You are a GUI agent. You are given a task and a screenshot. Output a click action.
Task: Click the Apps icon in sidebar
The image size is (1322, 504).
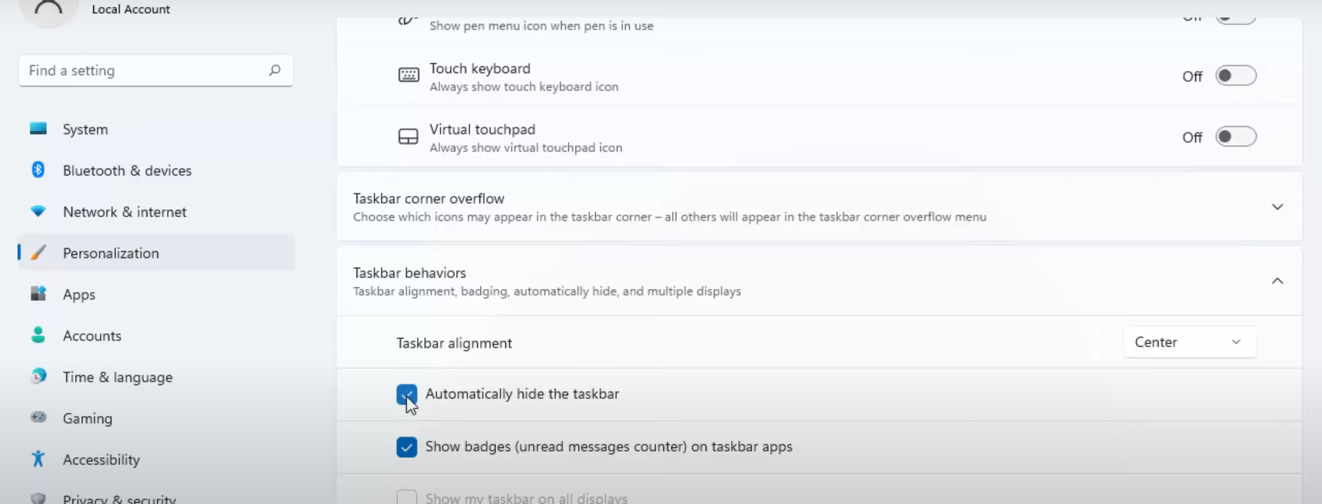click(39, 294)
